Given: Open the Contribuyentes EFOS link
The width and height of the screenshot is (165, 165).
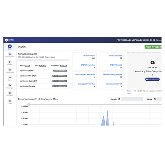Looking at the screenshot, I should tap(114, 84).
